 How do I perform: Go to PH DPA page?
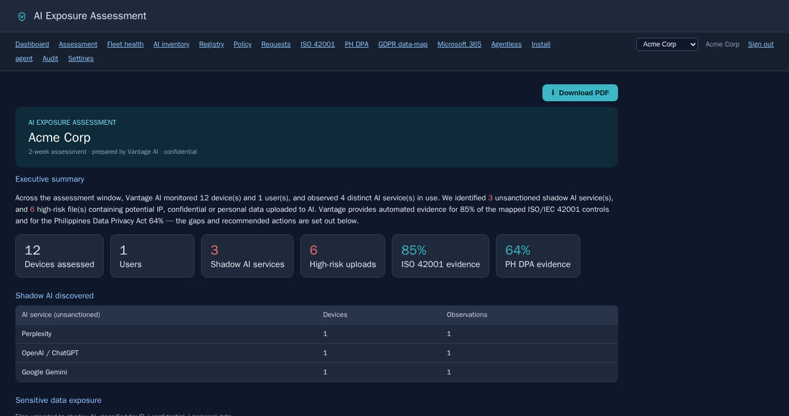357,44
